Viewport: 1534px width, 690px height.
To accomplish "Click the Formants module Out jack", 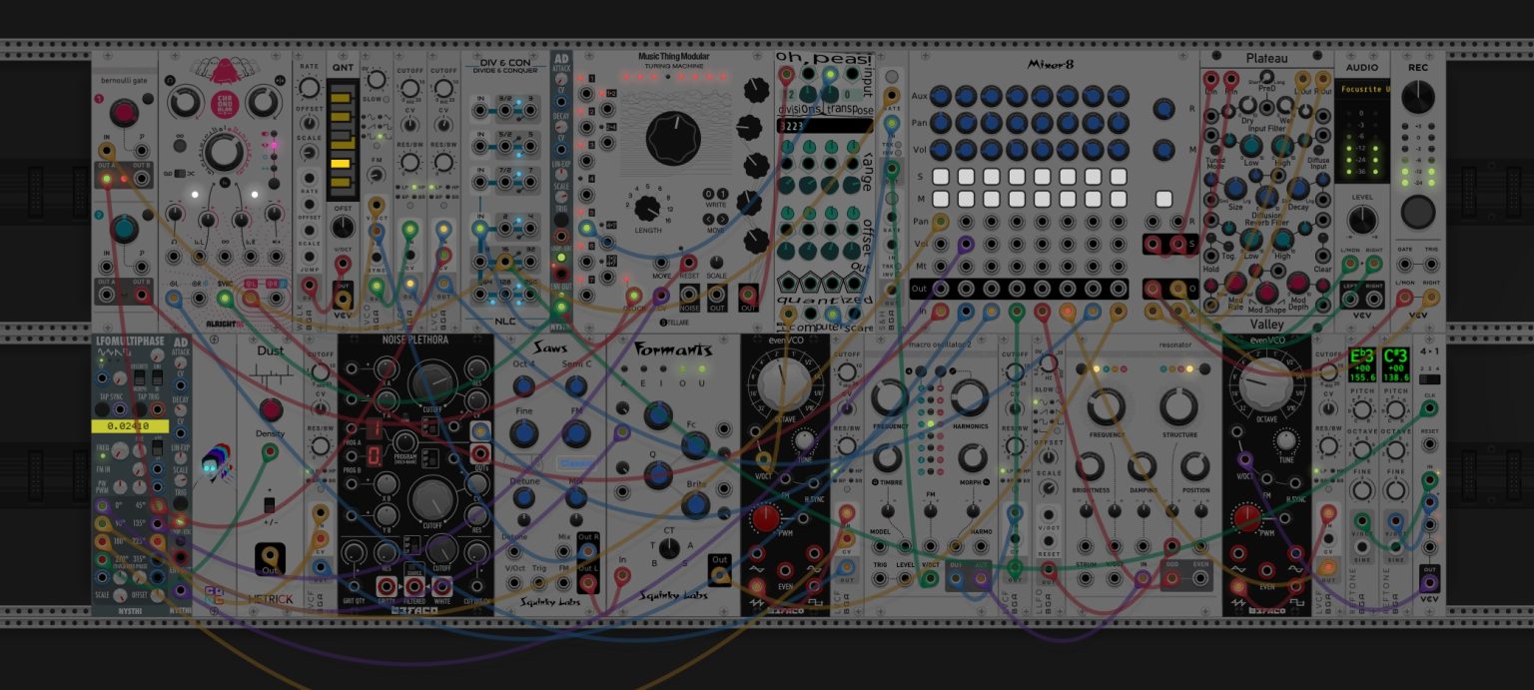I will (719, 573).
